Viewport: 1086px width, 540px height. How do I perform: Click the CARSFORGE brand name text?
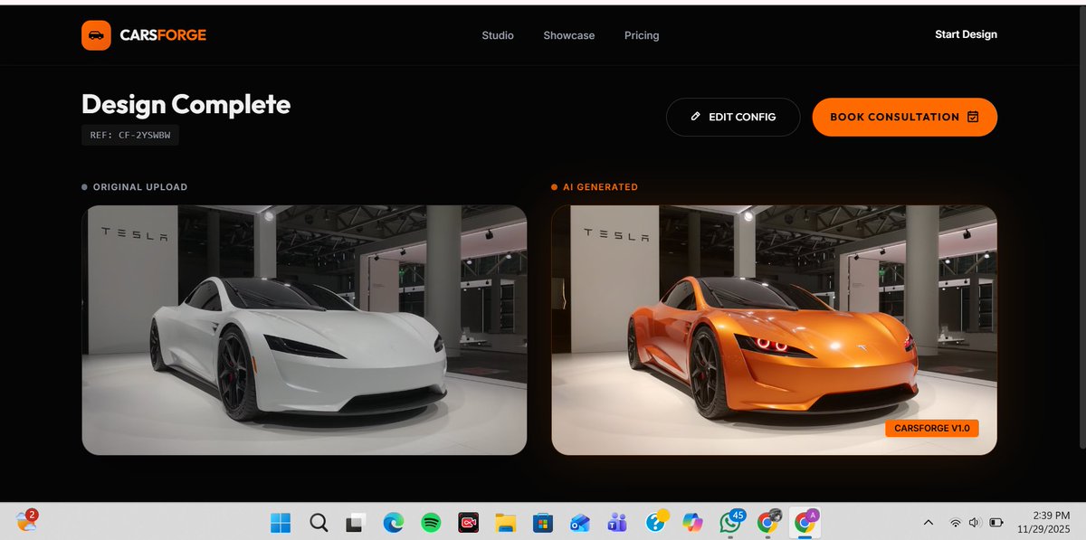163,35
